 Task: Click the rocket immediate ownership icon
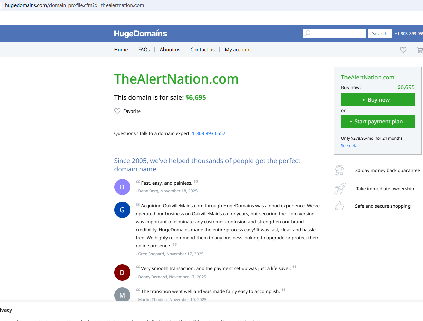[340, 189]
